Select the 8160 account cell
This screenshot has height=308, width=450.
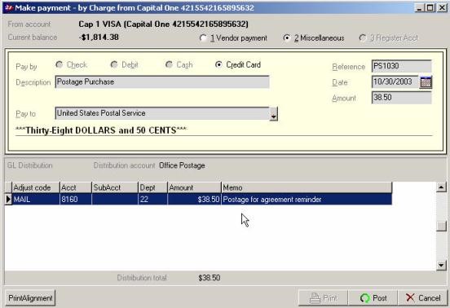click(x=76, y=200)
